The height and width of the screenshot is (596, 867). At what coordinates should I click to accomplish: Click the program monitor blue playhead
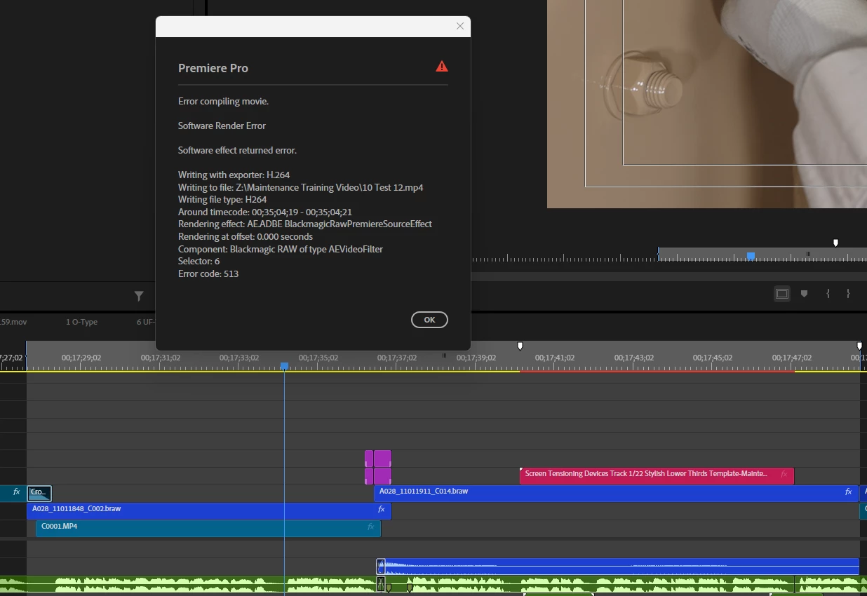coord(751,256)
